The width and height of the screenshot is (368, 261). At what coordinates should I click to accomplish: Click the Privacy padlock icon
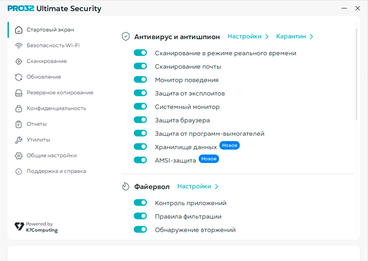click(19, 109)
